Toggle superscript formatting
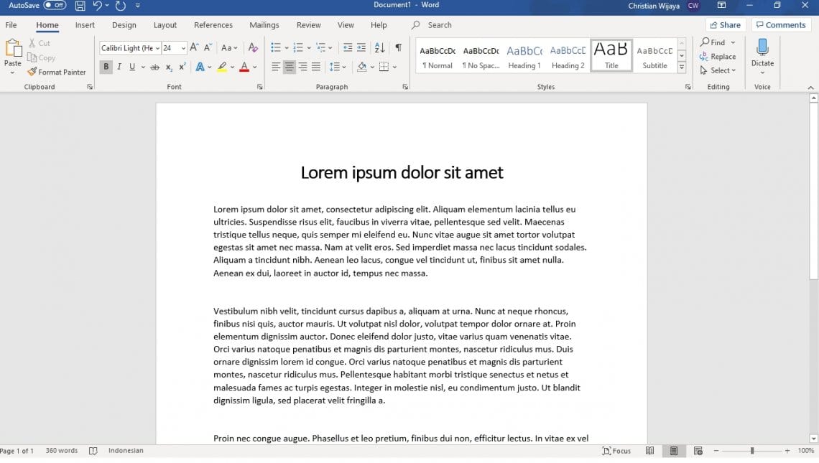 181,66
